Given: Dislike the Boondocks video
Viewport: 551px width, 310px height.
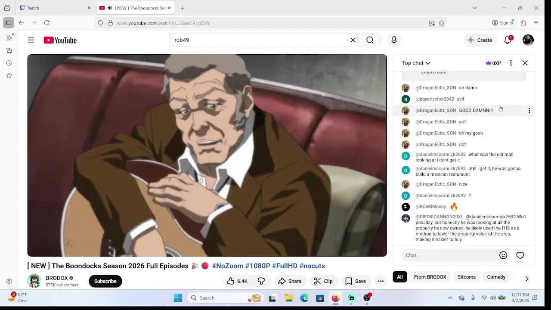Looking at the screenshot, I should point(261,281).
